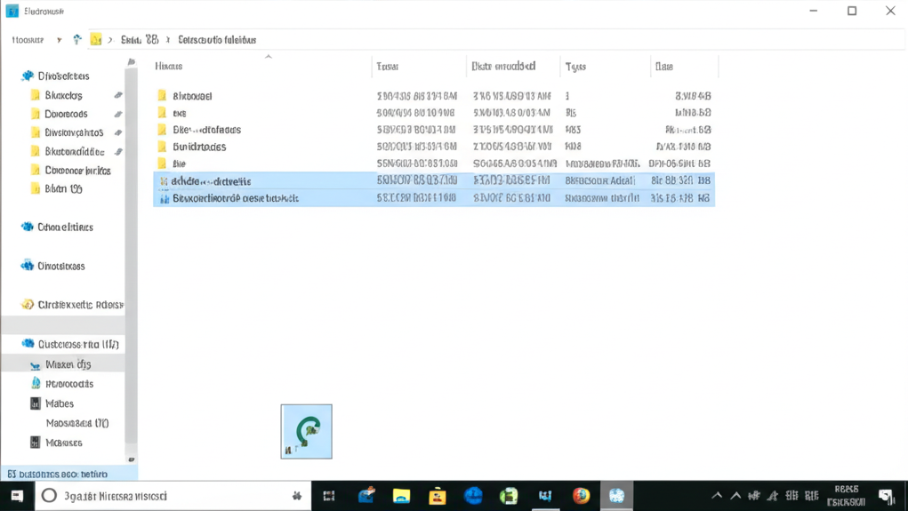Sort by the Date modified column header
This screenshot has width=908, height=511.
click(503, 67)
